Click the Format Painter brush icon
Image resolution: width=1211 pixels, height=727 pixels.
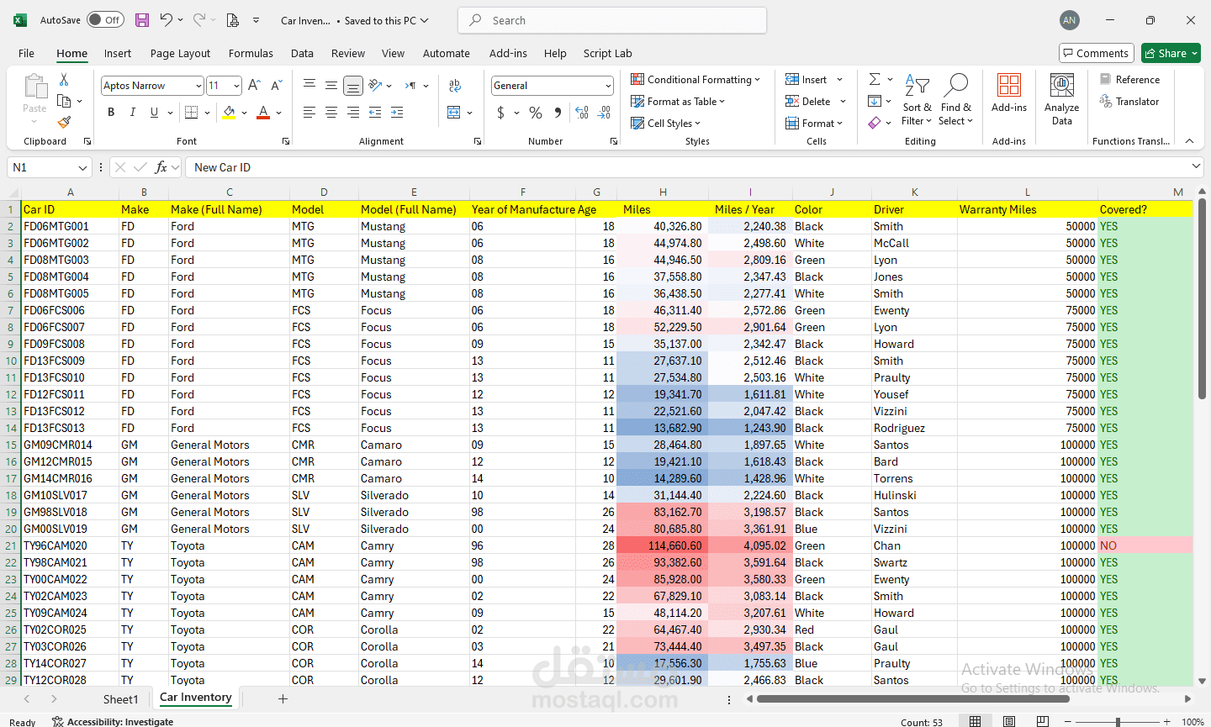point(64,123)
